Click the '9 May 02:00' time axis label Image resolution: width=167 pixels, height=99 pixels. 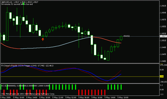click(x=71, y=97)
